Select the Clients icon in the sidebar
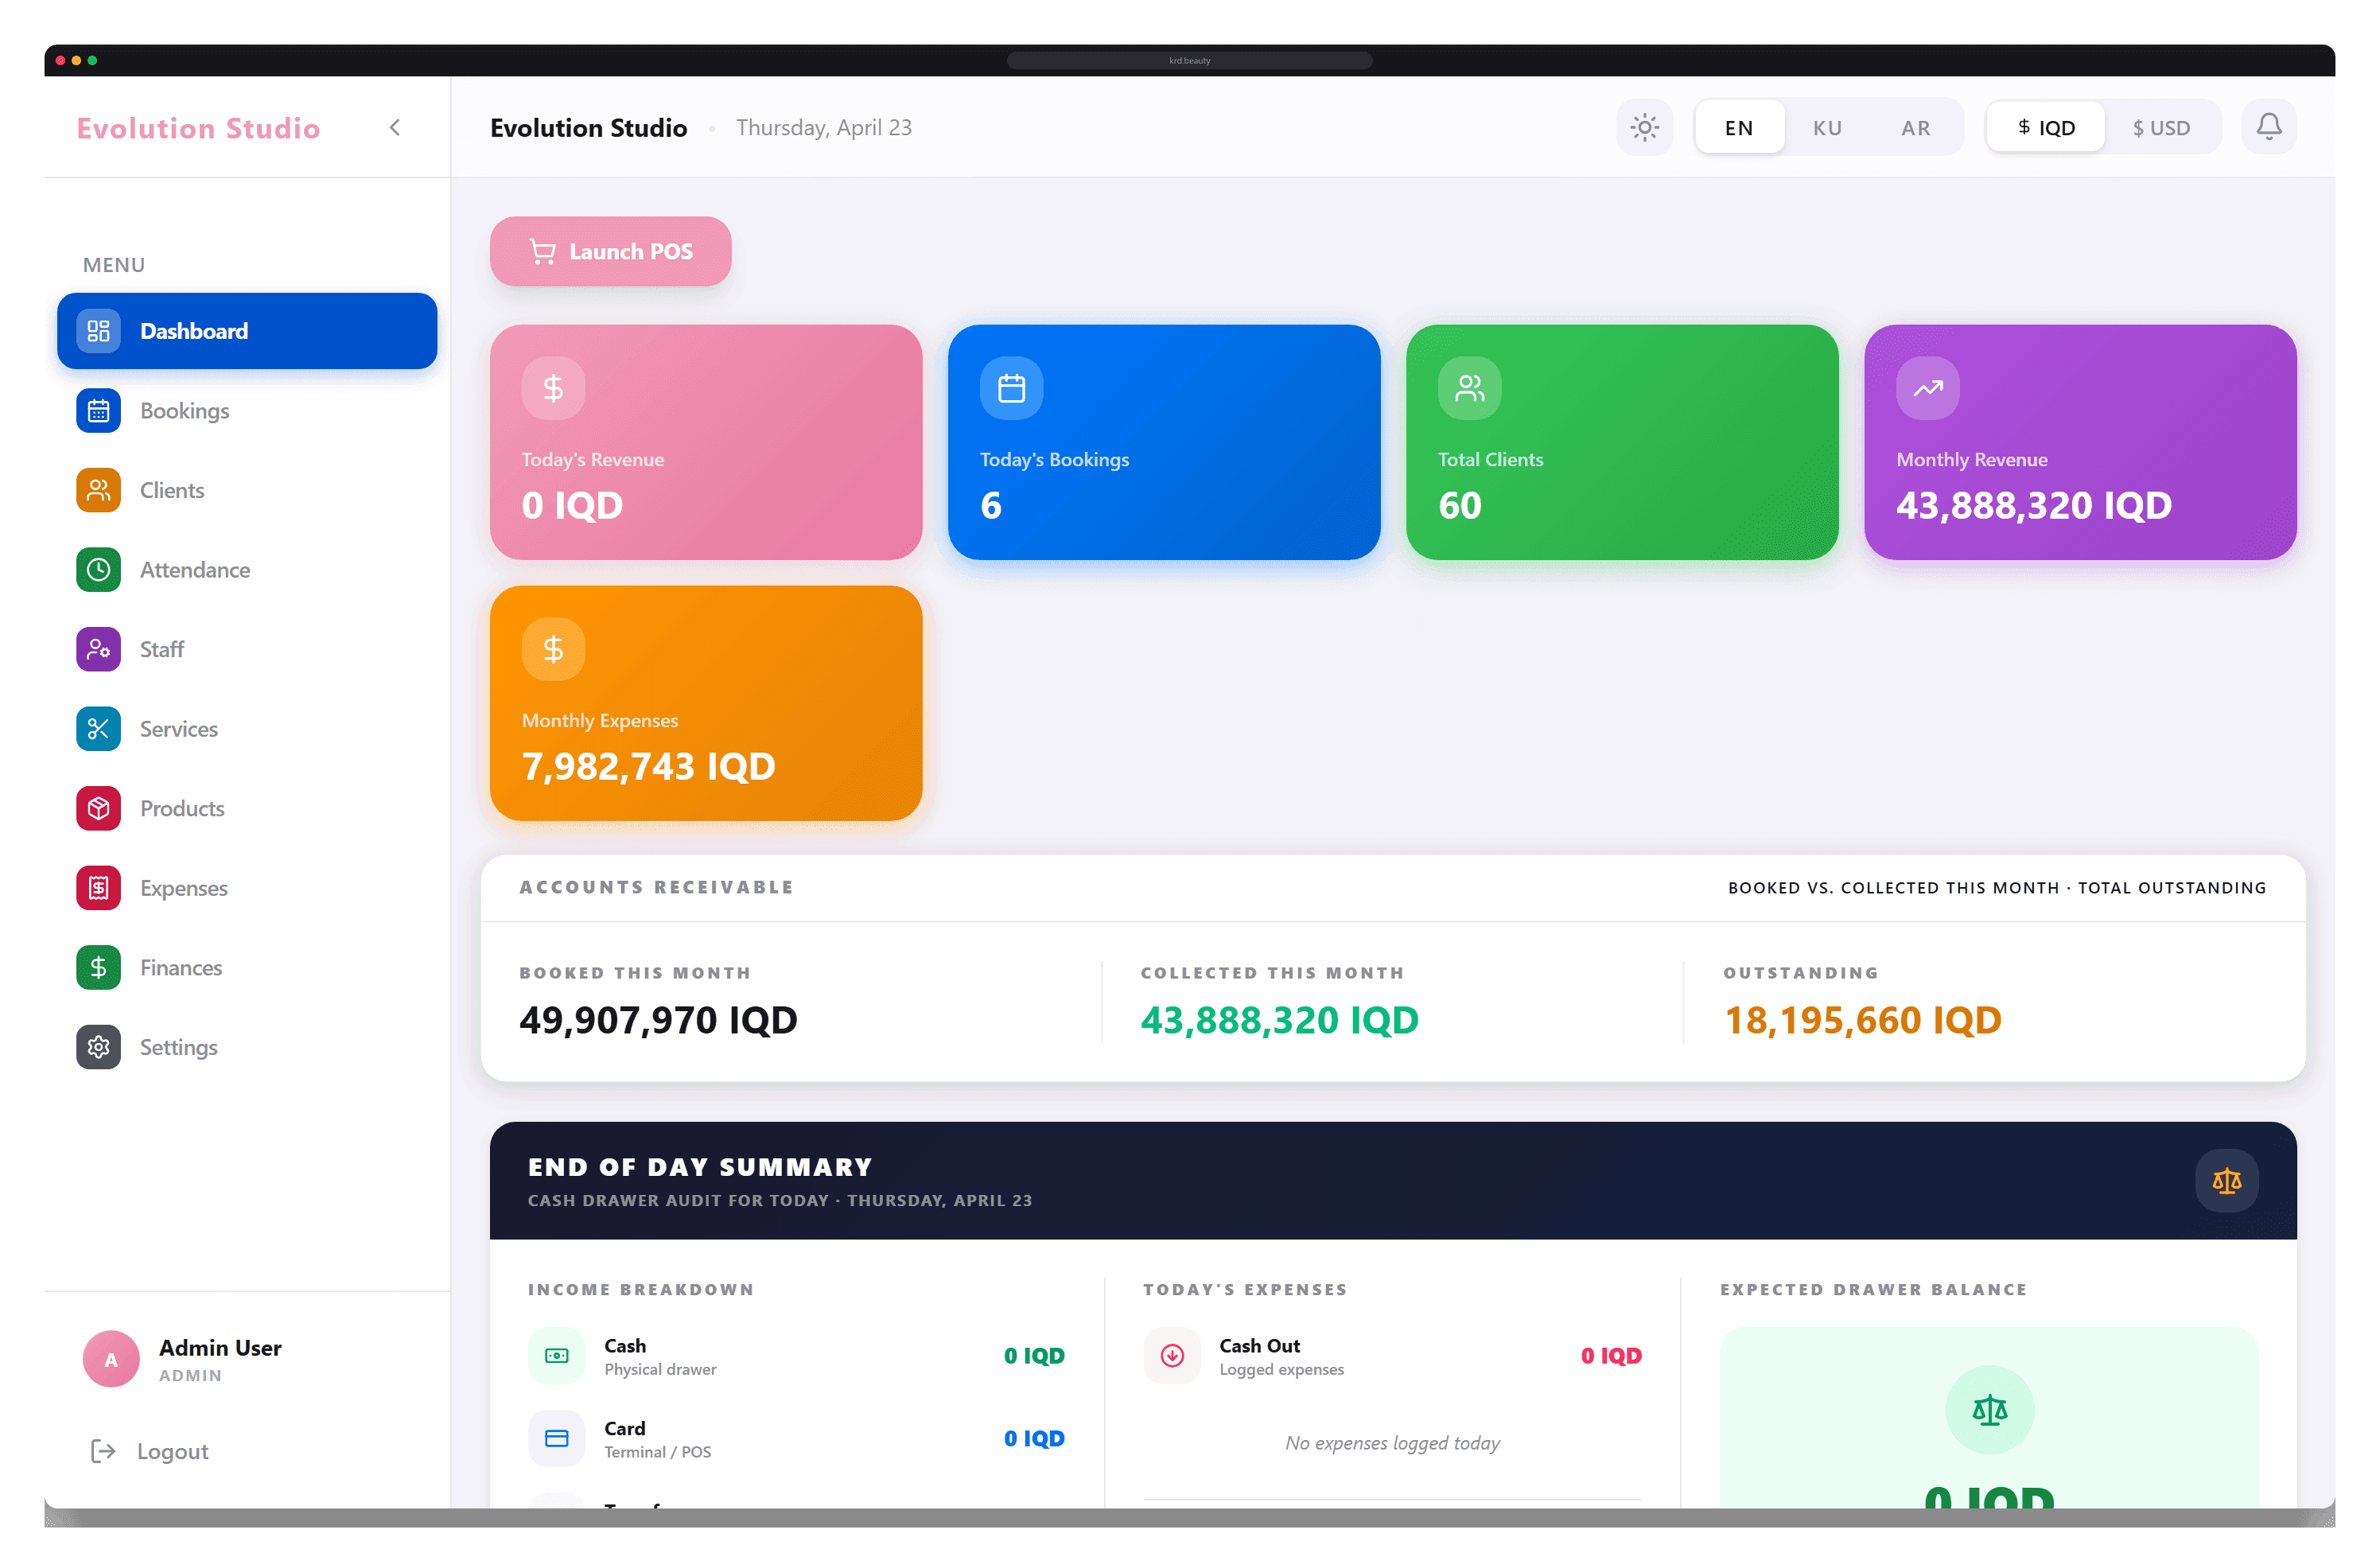Viewport: 2380px width, 1553px height. coord(98,490)
